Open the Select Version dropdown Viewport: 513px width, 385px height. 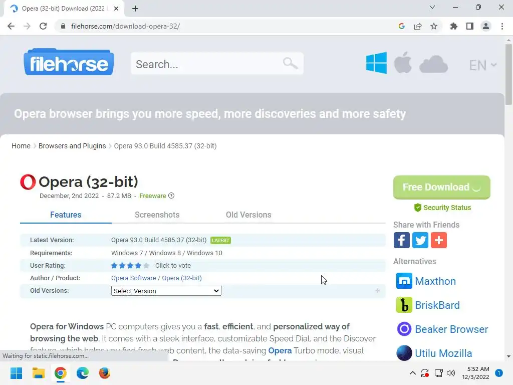coord(166,291)
